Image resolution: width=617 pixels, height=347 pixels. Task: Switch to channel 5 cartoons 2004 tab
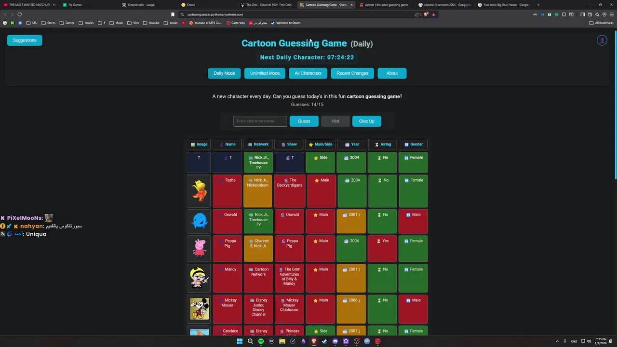tap(444, 5)
